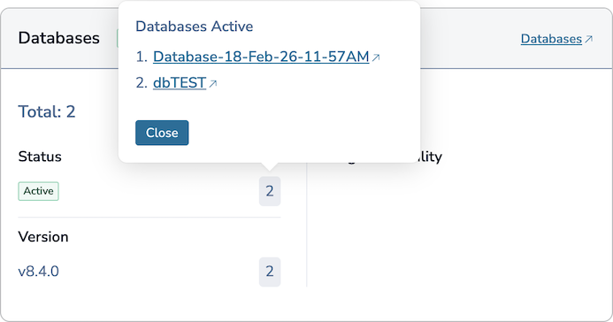Screen dimensions: 613x322
Task: Open the dbTEST database link
Action: 180,83
